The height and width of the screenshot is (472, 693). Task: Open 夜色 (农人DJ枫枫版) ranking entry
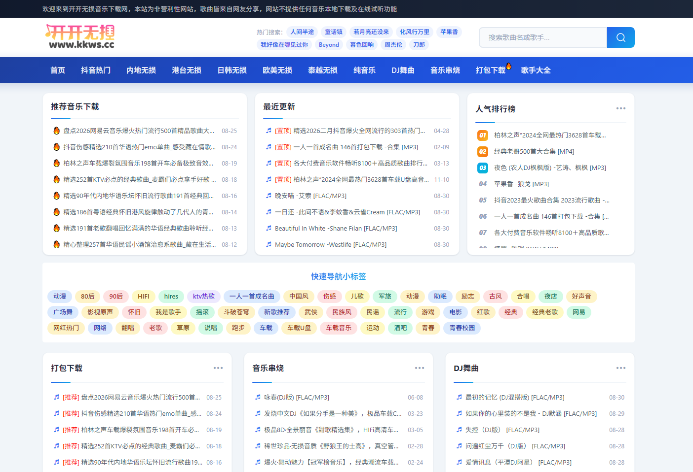[550, 168]
